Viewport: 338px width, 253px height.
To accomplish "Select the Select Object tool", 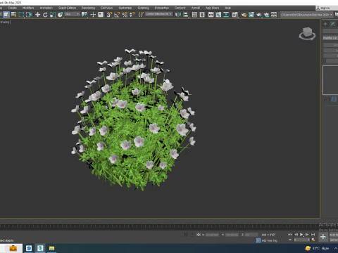I will [6, 15].
